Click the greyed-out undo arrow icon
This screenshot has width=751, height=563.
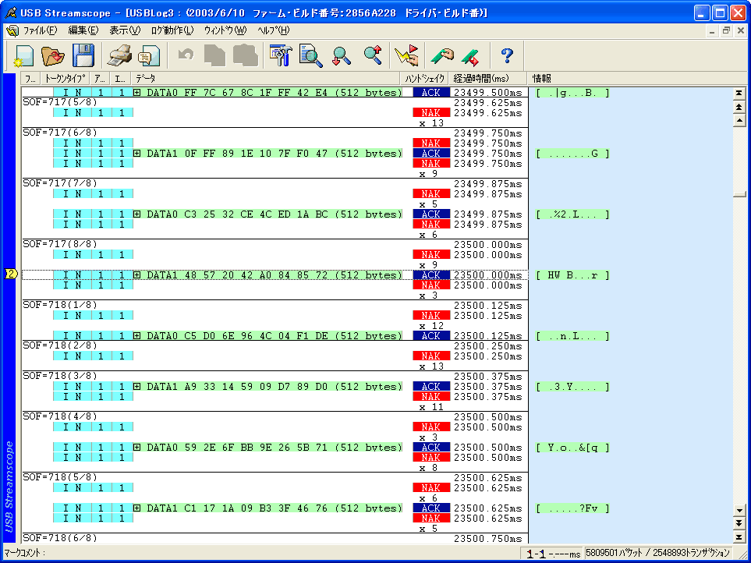pos(186,55)
